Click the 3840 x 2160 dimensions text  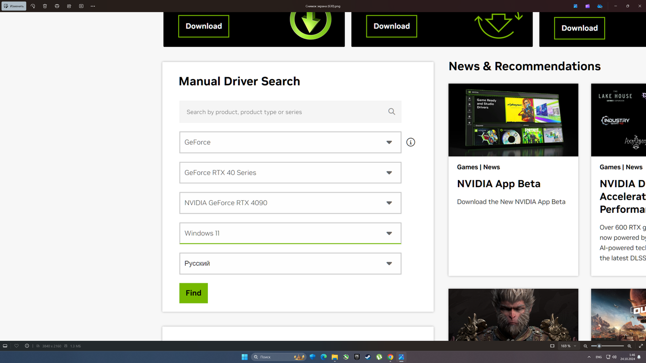click(51, 346)
